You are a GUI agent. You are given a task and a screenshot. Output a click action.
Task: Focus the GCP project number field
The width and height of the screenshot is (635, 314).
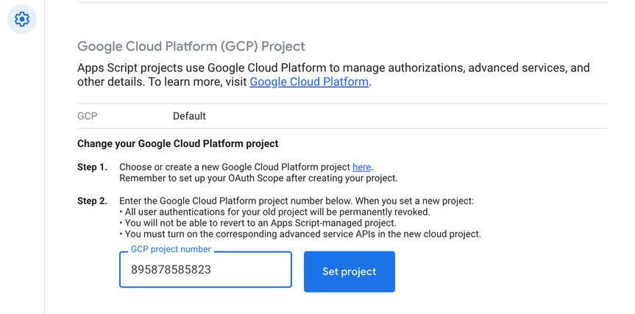(x=206, y=269)
